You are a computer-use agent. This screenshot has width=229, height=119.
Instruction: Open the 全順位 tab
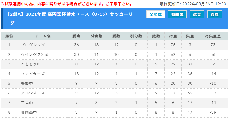(155, 14)
